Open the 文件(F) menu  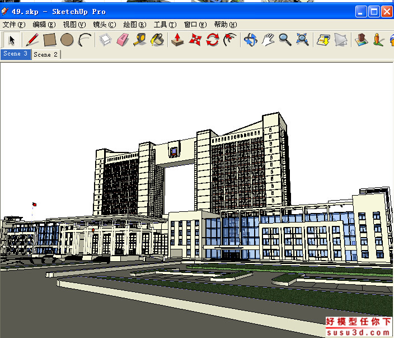tap(14, 25)
